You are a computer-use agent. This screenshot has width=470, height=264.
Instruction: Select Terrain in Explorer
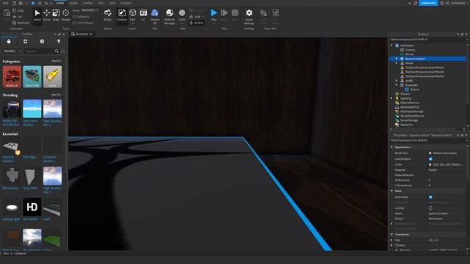tap(410, 54)
